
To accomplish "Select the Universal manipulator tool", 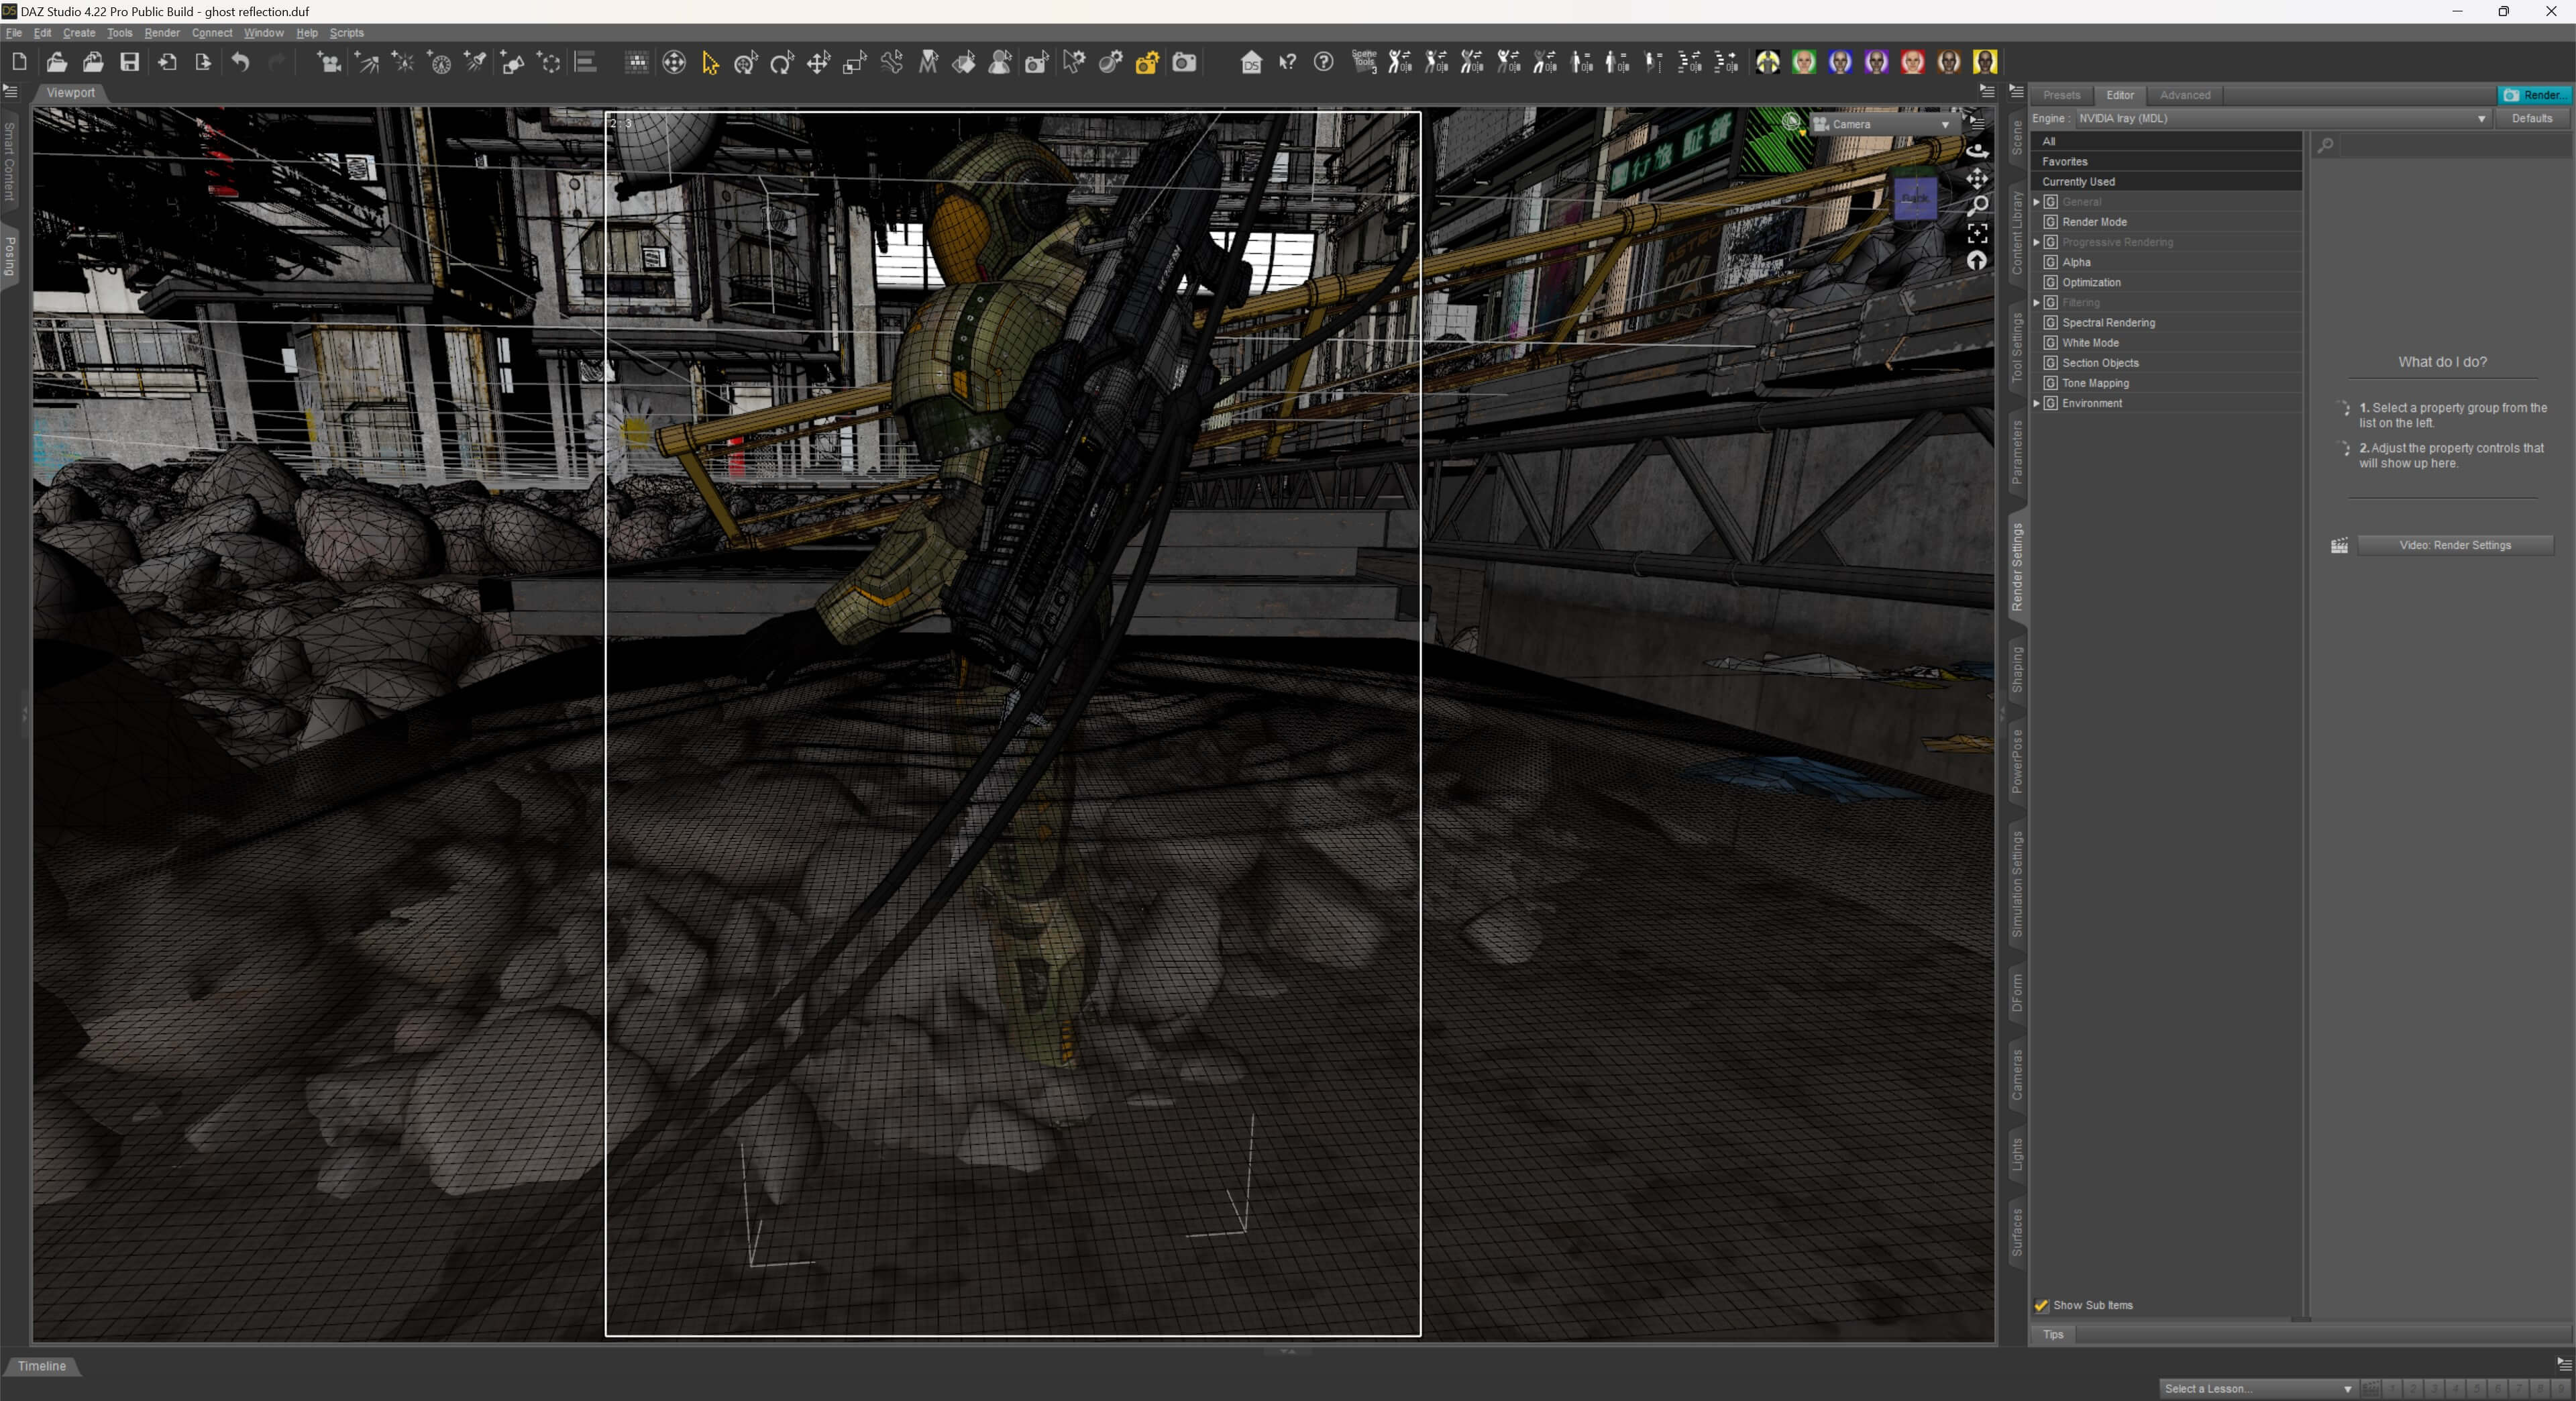I will point(746,62).
